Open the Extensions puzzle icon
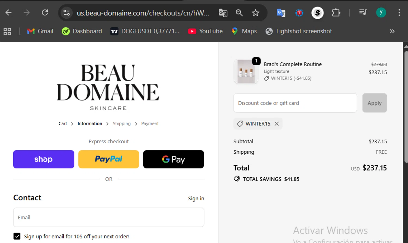 [336, 13]
